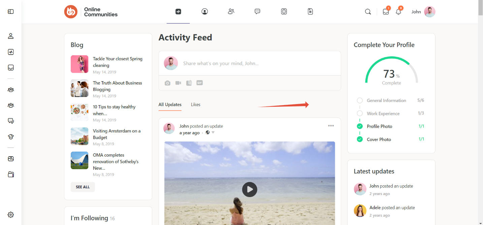Open the messages bubble icon in top navigation
Image resolution: width=483 pixels, height=225 pixels.
tap(257, 11)
